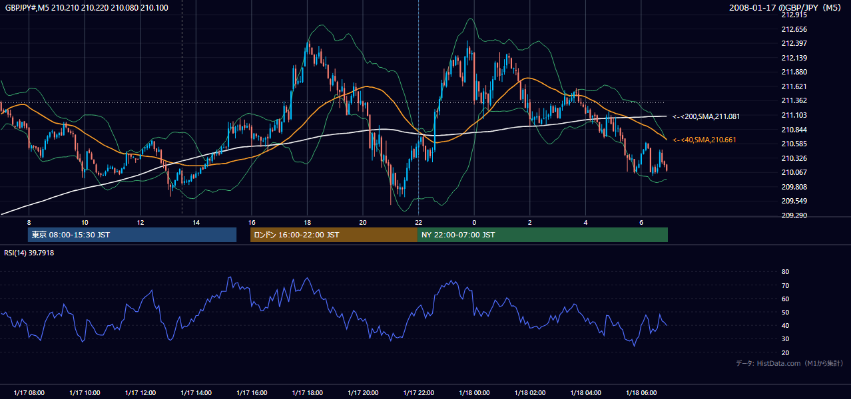The width and height of the screenshot is (851, 399).
Task: Click price axis value 212.139
Action: pos(794,58)
